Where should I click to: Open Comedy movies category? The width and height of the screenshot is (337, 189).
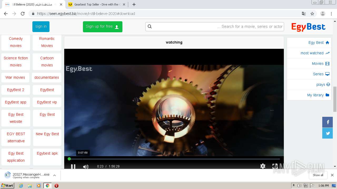(16, 42)
